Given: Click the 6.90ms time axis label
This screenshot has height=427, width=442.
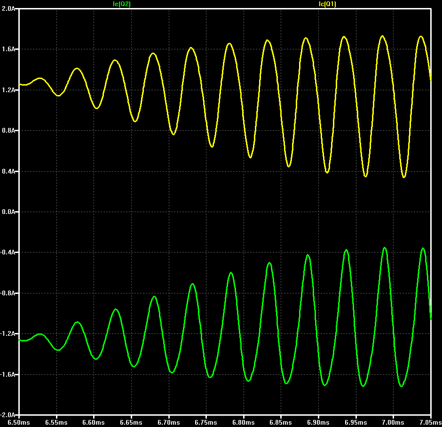Looking at the screenshot, I should click(318, 422).
